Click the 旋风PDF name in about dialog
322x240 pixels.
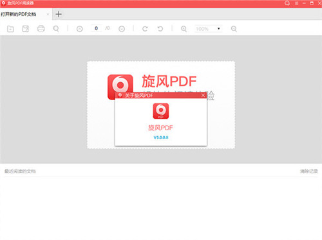pos(160,128)
